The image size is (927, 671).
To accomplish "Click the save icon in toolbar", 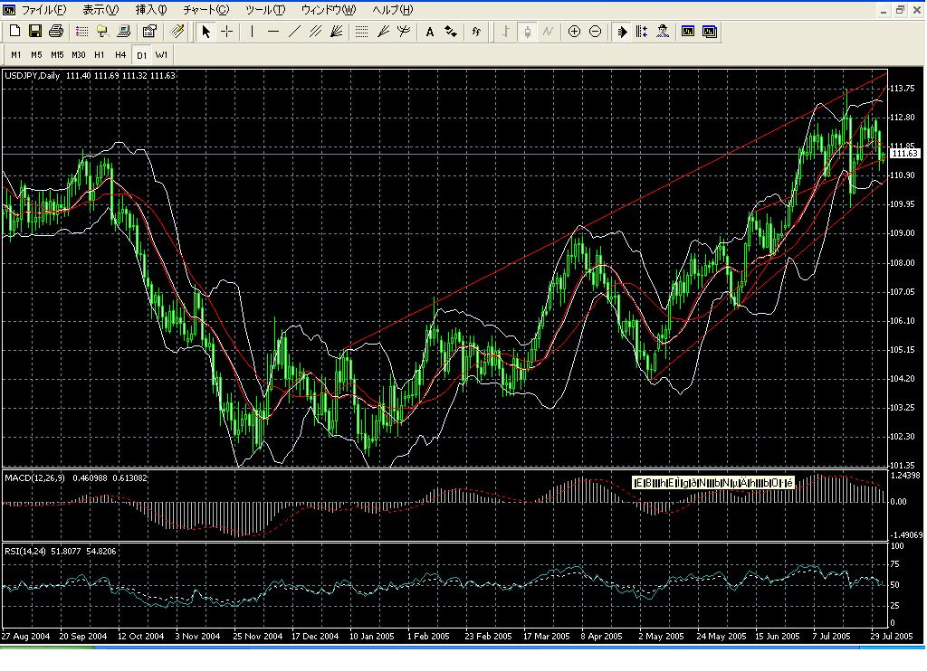I will click(x=36, y=32).
